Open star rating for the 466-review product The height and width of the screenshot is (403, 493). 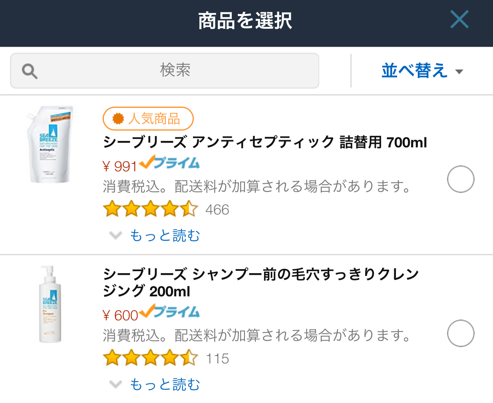(150, 209)
